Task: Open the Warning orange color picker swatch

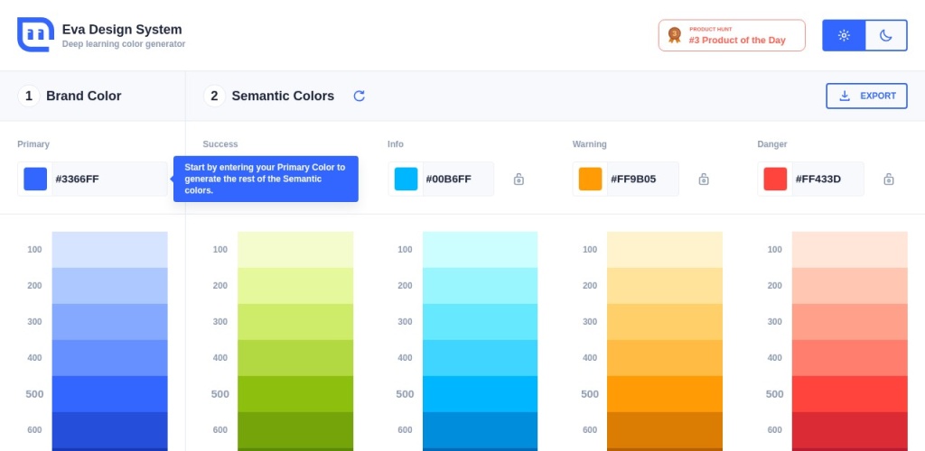Action: point(590,179)
